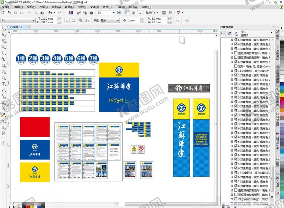Toggle the Show rulers button
The image size is (284, 208).
click(127, 13)
